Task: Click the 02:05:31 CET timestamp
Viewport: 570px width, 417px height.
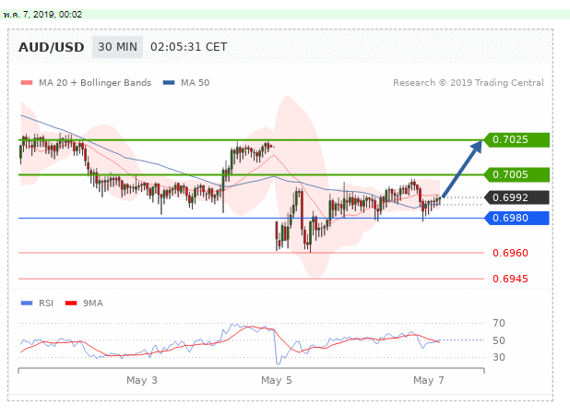Action: [x=189, y=47]
